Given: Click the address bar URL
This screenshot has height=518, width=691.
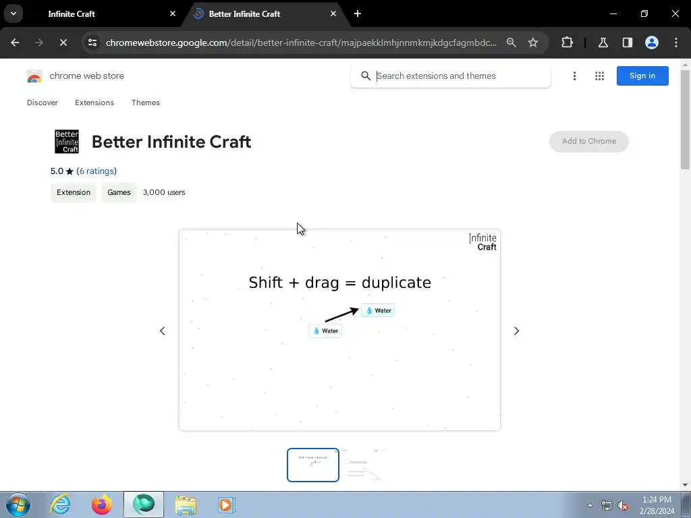Looking at the screenshot, I should tap(301, 42).
